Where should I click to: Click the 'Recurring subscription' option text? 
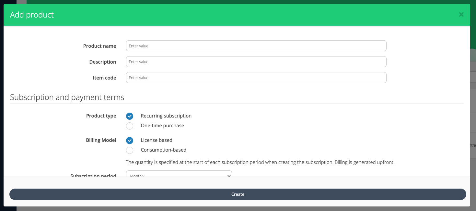[166, 116]
